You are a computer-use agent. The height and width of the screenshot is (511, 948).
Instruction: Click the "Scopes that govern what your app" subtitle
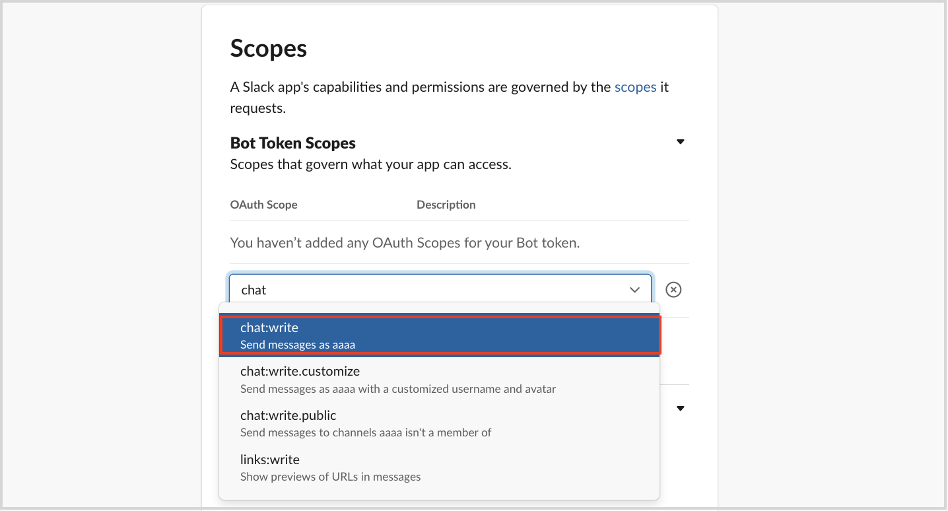click(370, 164)
